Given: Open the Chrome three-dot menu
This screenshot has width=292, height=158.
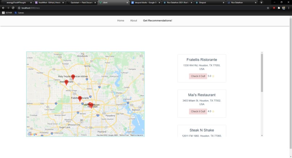Looking at the screenshot, I should pyautogui.click(x=289, y=8).
